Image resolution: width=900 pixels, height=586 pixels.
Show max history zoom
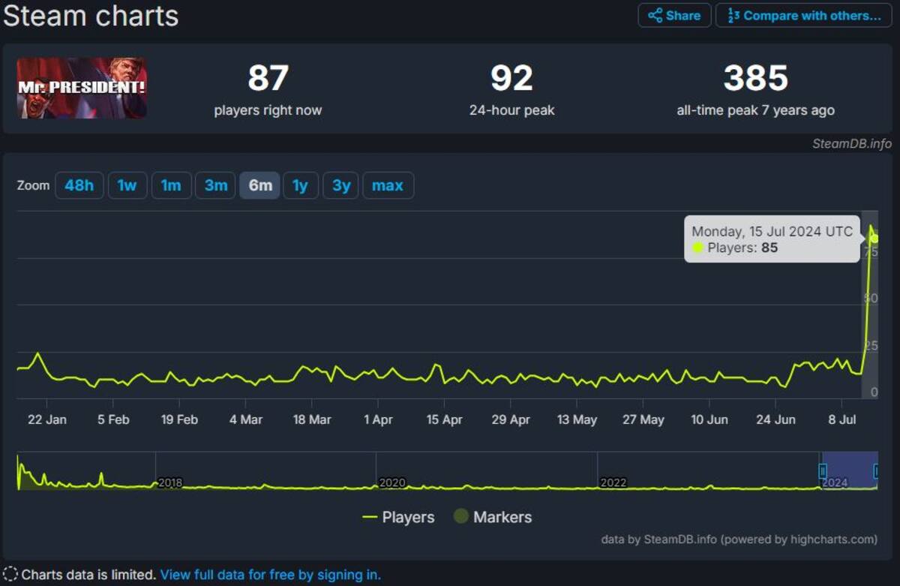coord(388,185)
